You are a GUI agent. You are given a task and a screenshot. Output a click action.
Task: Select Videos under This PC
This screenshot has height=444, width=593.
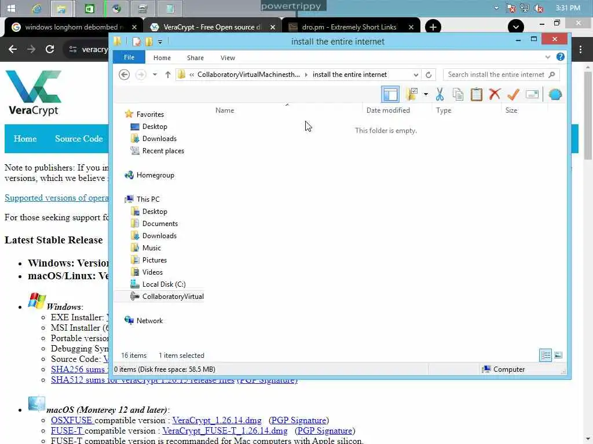click(152, 272)
